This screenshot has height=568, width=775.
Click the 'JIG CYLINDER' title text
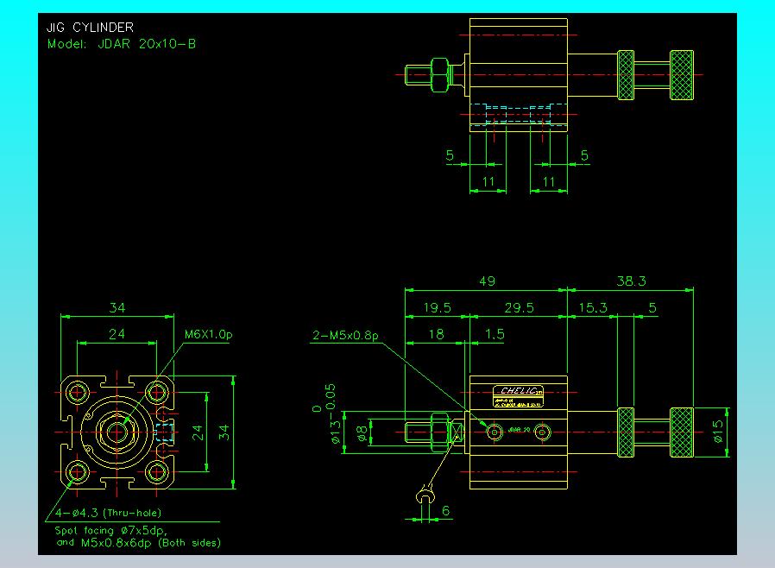tap(90, 27)
